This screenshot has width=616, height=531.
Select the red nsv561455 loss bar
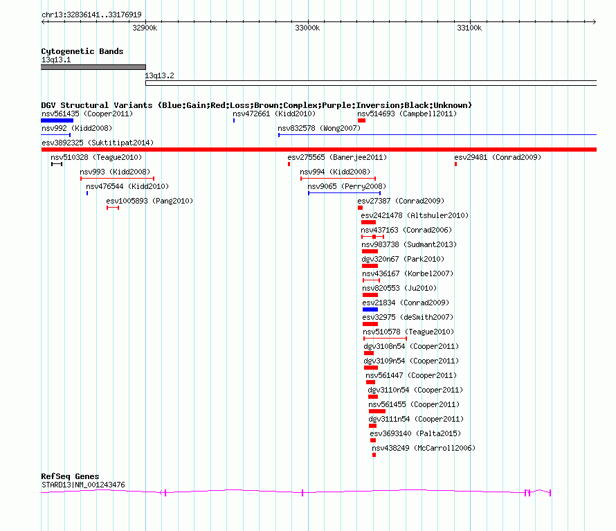click(x=377, y=411)
